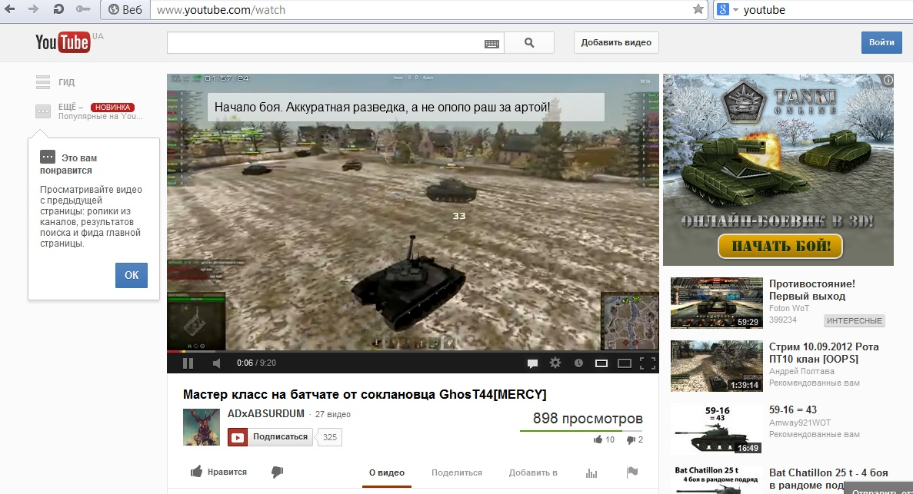Click the Amway921WOT channel name
Image resolution: width=913 pixels, height=494 pixels.
click(800, 423)
